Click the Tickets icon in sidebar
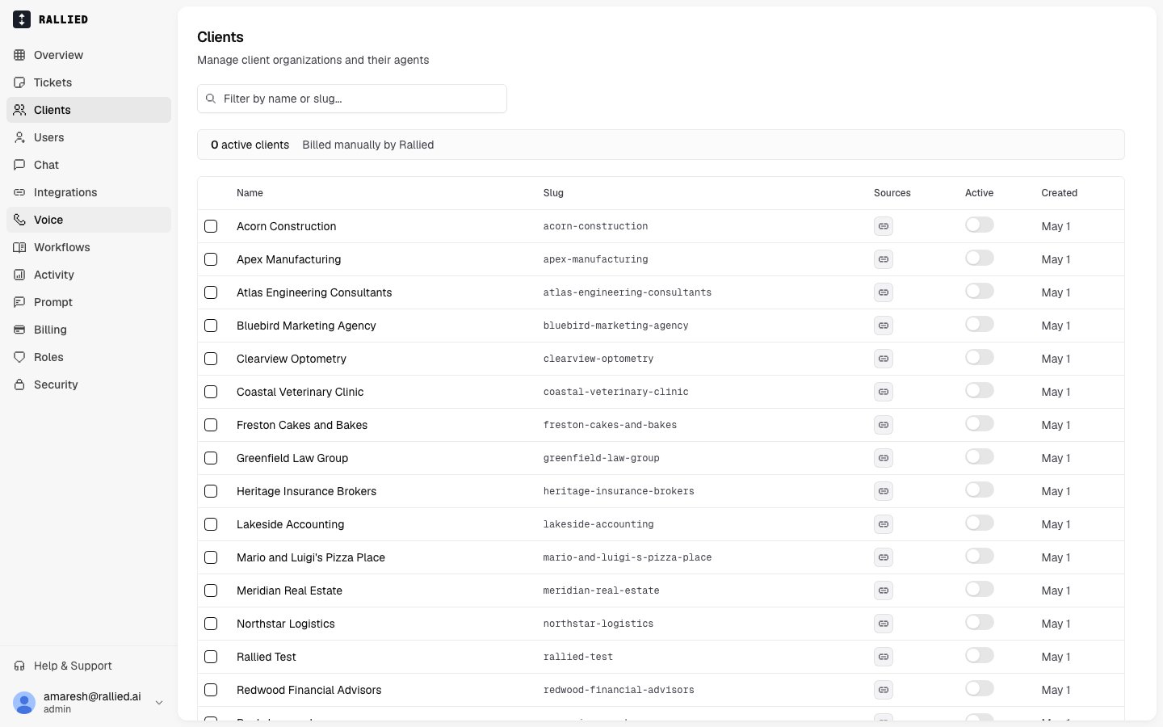 pyautogui.click(x=19, y=82)
